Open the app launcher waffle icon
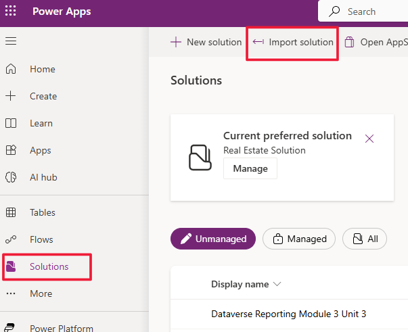The image size is (408, 332). coord(10,11)
